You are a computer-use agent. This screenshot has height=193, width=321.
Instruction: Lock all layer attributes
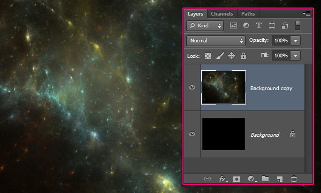coord(243,56)
